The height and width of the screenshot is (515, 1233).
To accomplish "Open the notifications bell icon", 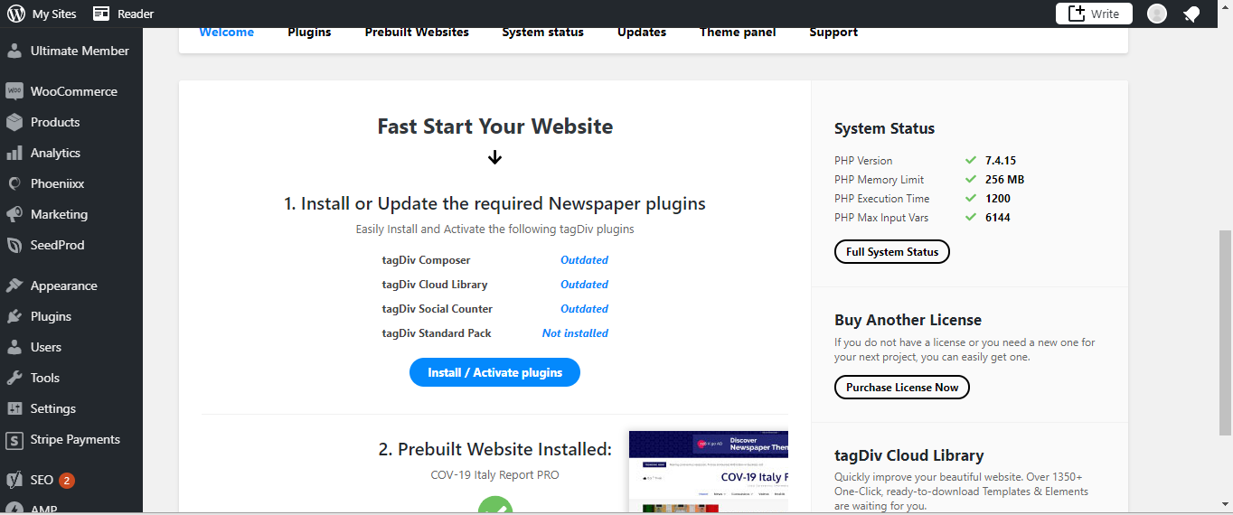I will (1191, 14).
